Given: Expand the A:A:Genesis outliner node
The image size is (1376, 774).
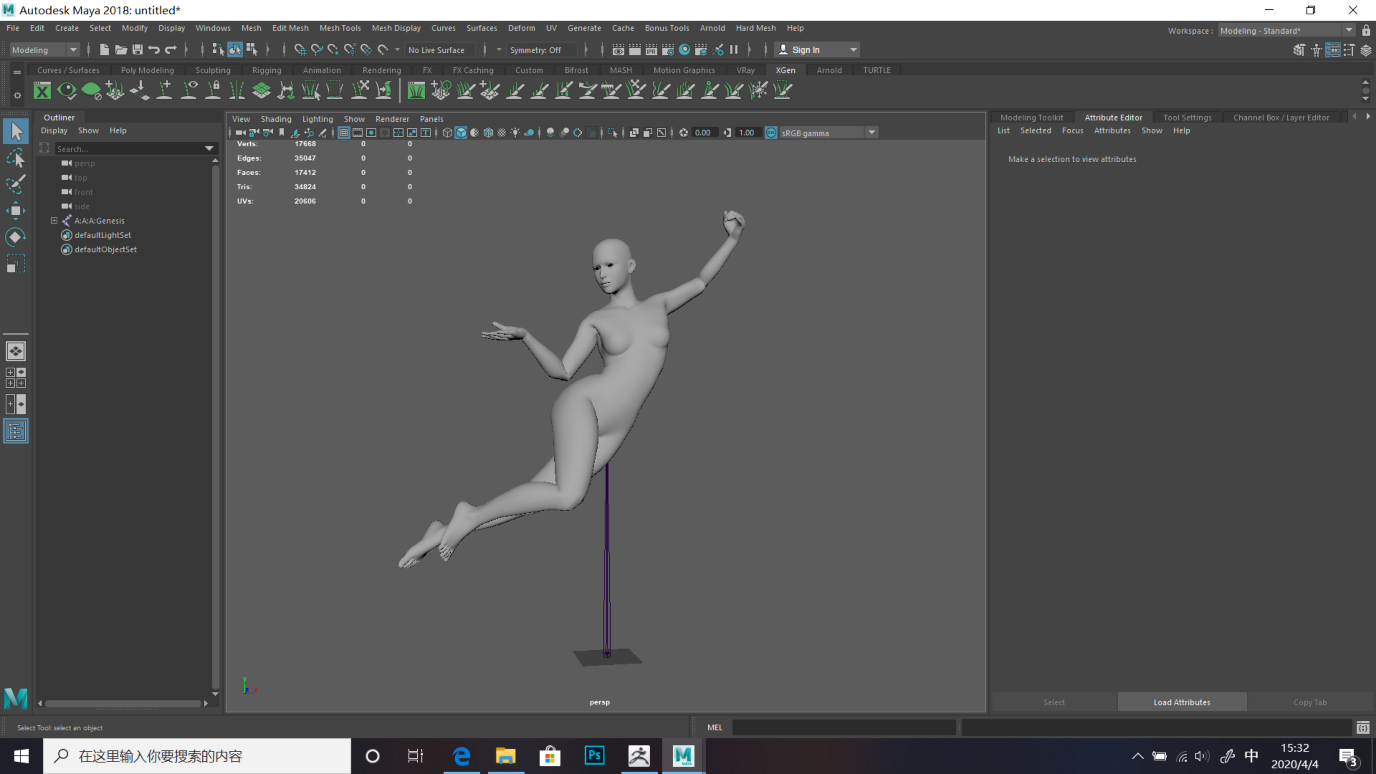Looking at the screenshot, I should (54, 220).
